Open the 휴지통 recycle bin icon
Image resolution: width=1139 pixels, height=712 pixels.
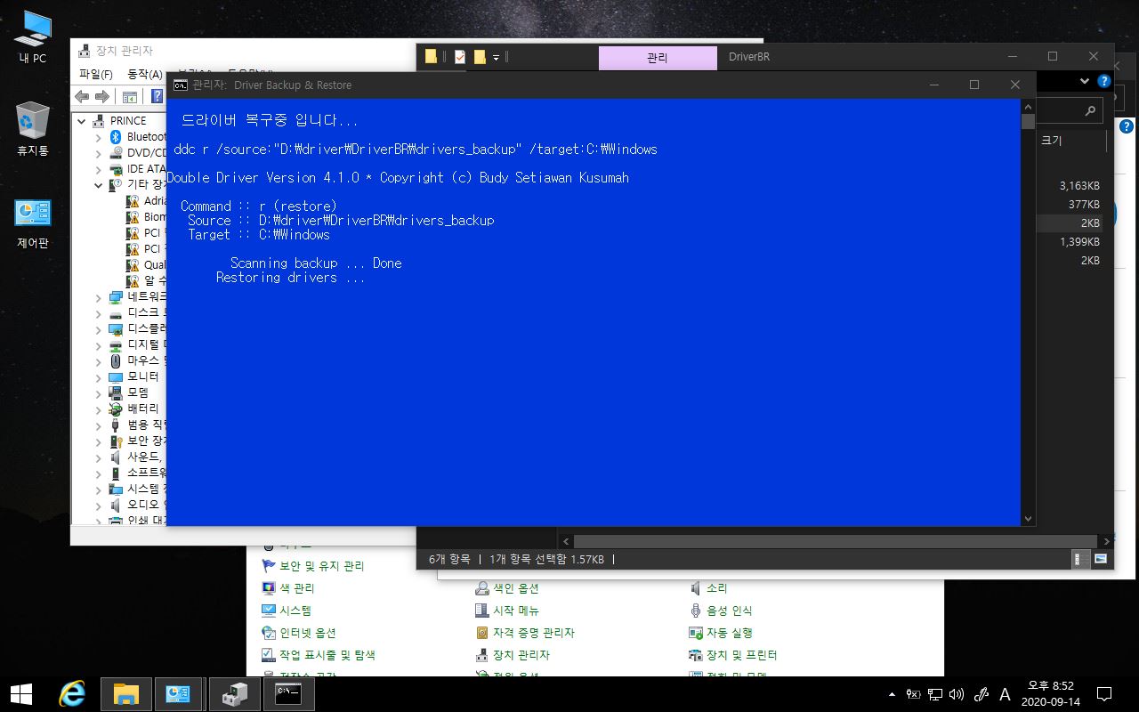[33, 129]
